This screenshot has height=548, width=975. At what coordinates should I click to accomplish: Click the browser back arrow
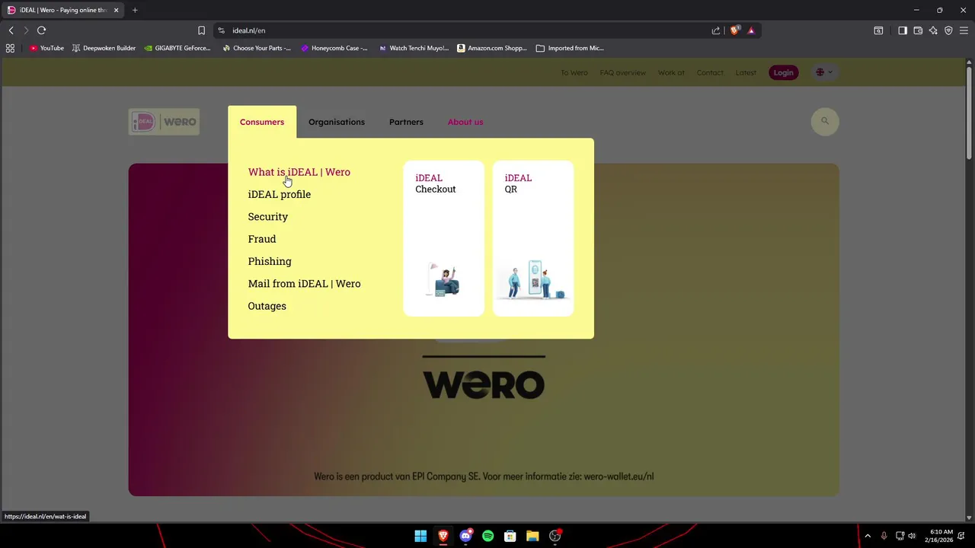(x=11, y=30)
